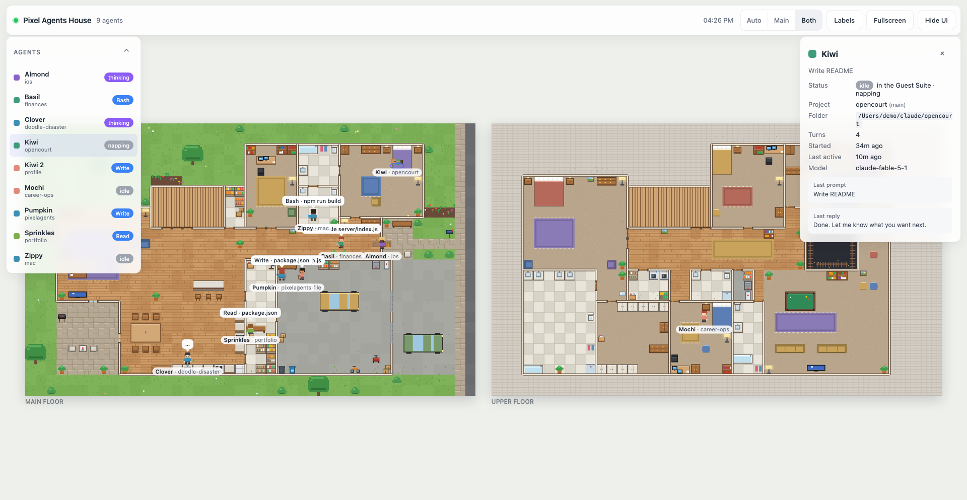
Task: Click the Hide UI button
Action: (x=936, y=20)
